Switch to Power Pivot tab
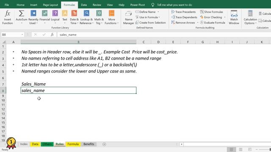This screenshot has width=271, height=152. (x=138, y=5)
